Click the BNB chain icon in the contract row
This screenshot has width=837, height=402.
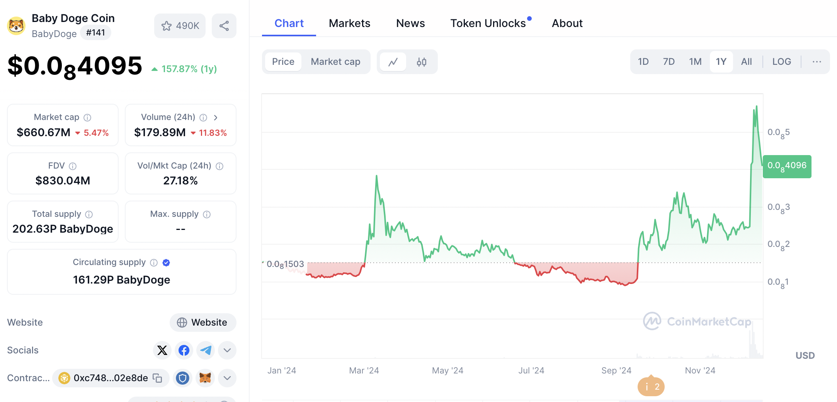[x=64, y=378]
